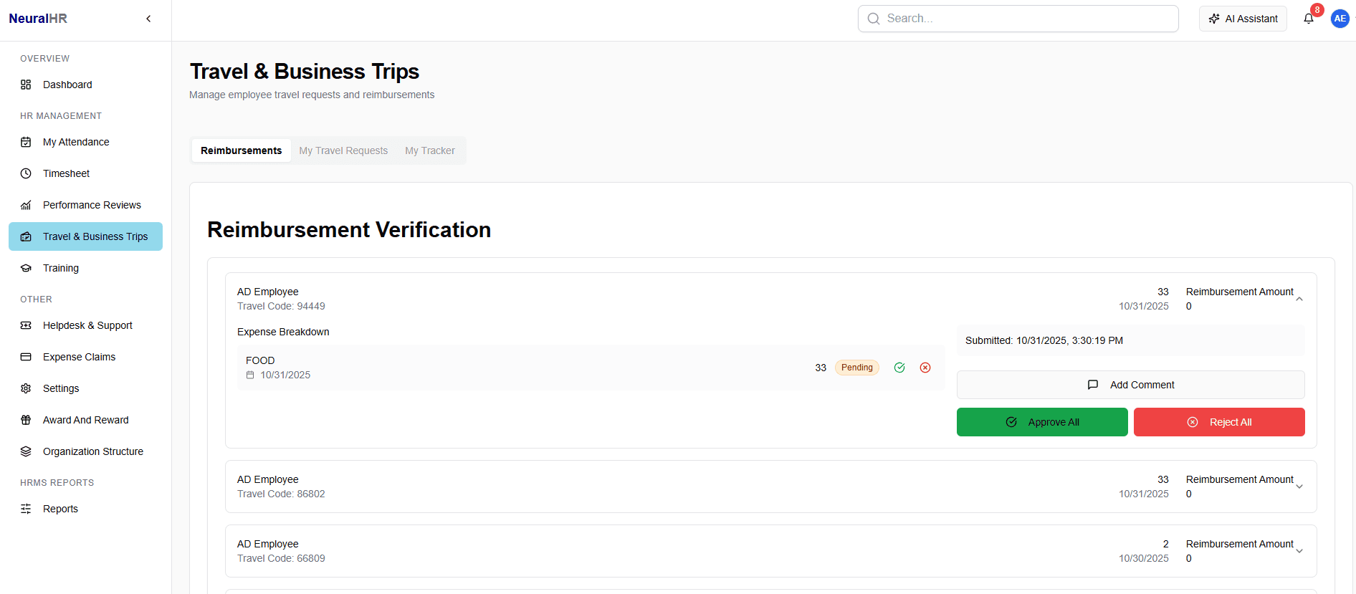Image resolution: width=1356 pixels, height=594 pixels.
Task: Open the notifications bell
Action: [1309, 19]
